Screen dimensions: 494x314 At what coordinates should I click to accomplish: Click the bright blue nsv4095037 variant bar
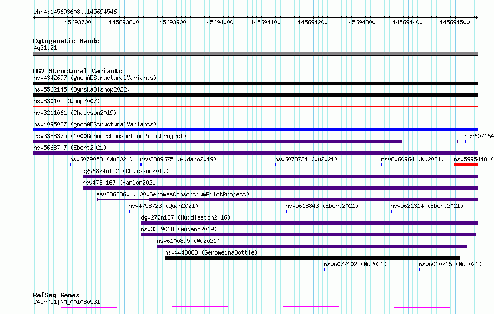[255, 130]
